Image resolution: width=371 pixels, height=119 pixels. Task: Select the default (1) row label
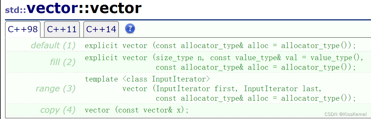tap(53, 45)
